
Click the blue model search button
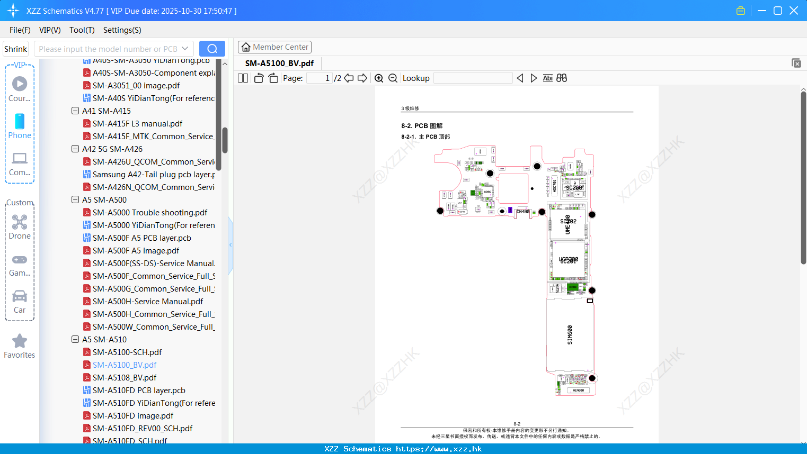tap(212, 49)
